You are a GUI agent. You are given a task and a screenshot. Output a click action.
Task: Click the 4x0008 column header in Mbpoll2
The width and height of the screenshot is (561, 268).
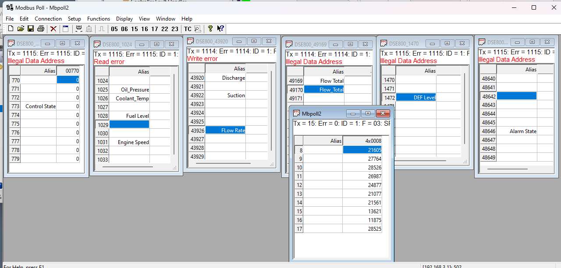362,141
